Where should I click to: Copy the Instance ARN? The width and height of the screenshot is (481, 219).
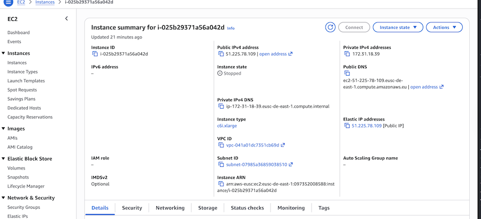tap(221, 184)
